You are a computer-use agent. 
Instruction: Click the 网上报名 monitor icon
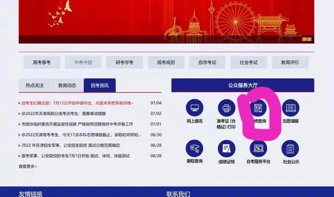tap(195, 108)
